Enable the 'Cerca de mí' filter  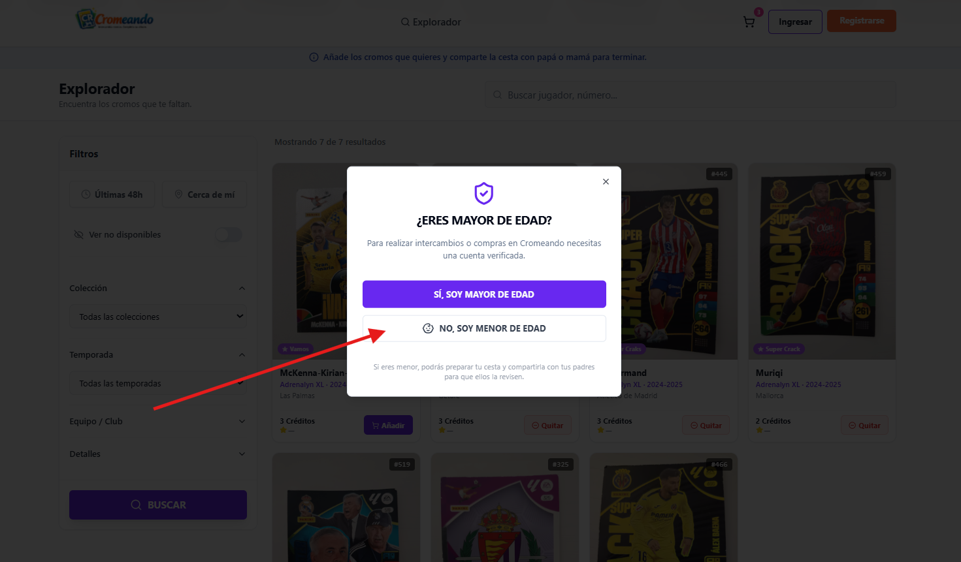[x=204, y=195]
